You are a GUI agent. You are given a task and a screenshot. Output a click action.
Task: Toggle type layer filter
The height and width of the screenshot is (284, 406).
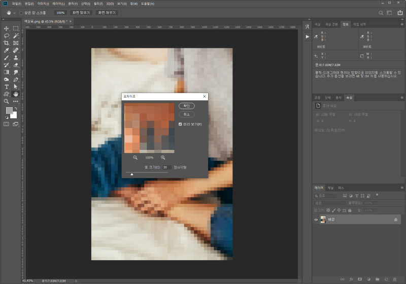[357, 196]
